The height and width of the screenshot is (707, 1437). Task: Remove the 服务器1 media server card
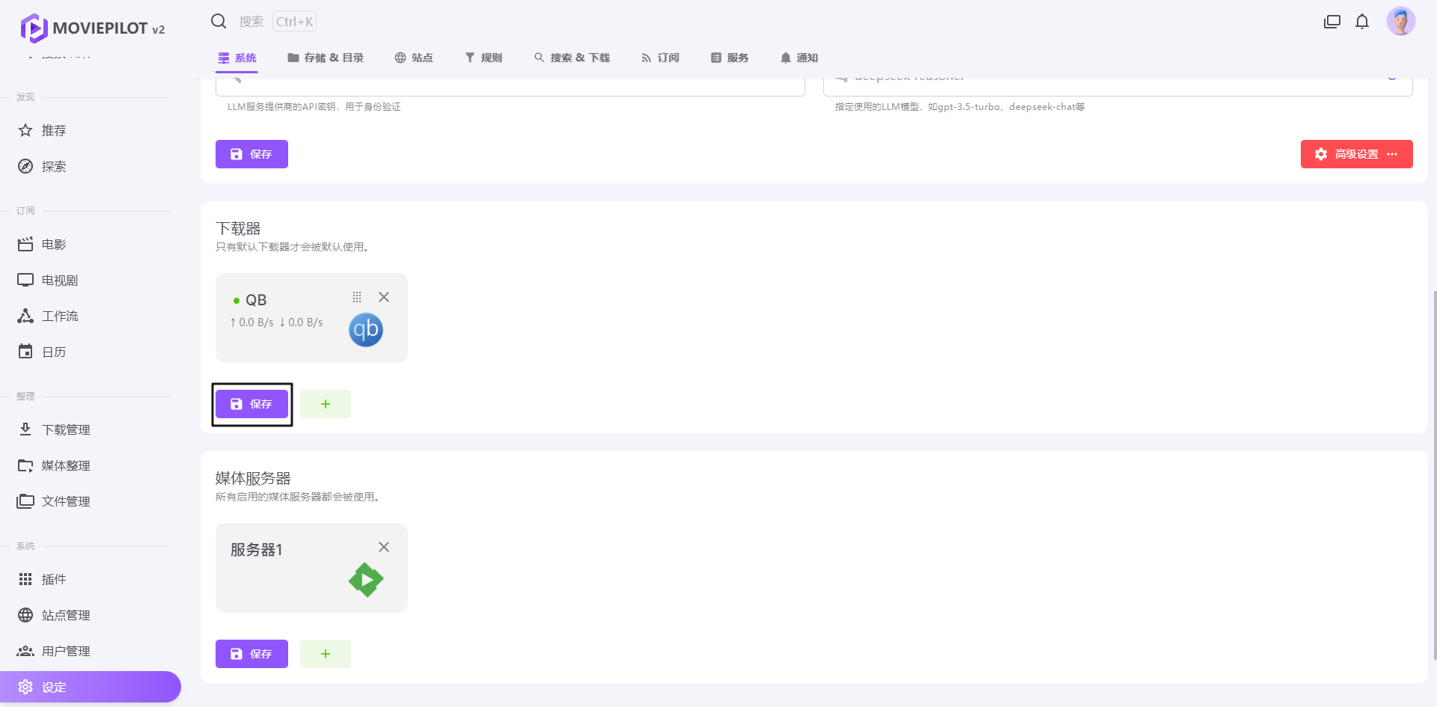(x=384, y=547)
